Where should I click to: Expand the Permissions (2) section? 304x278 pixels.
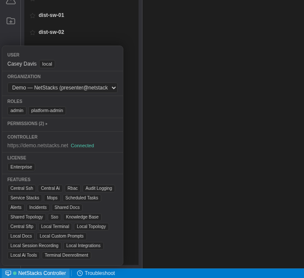click(x=27, y=124)
